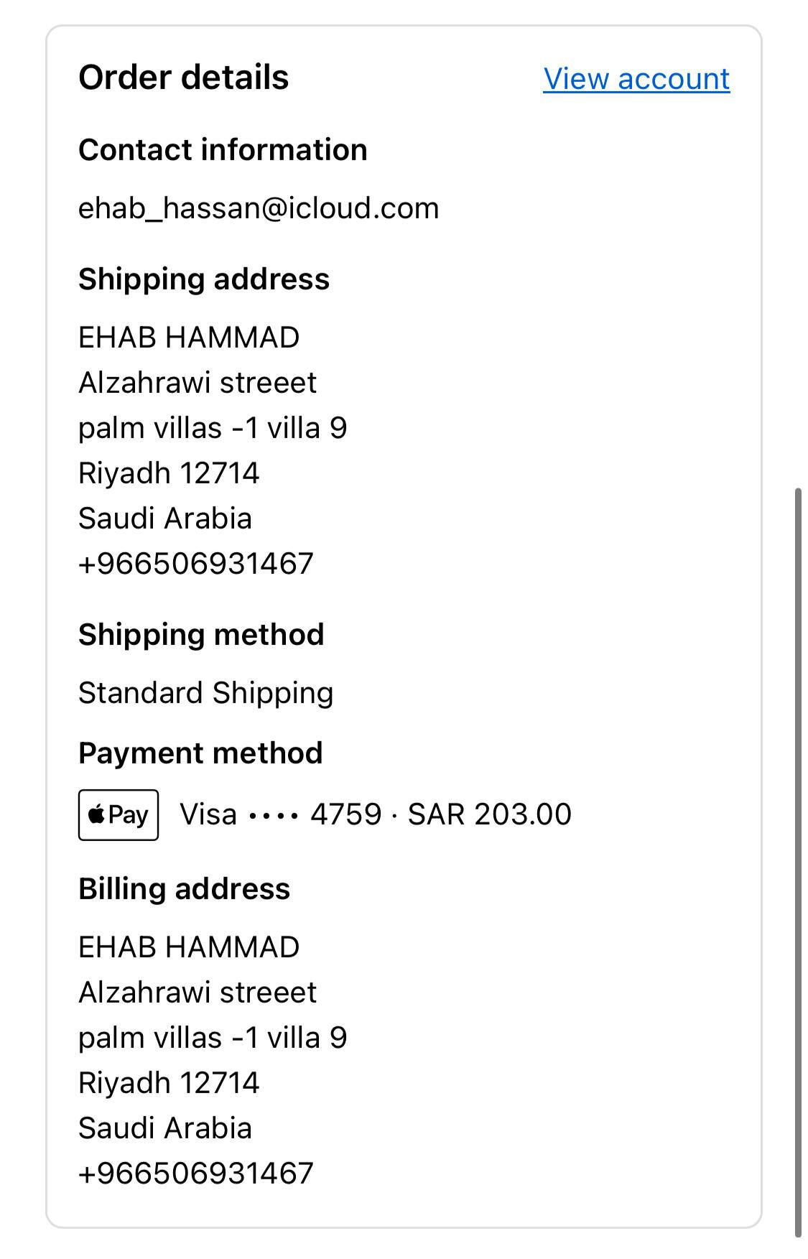Click the Payment method heading

(200, 753)
